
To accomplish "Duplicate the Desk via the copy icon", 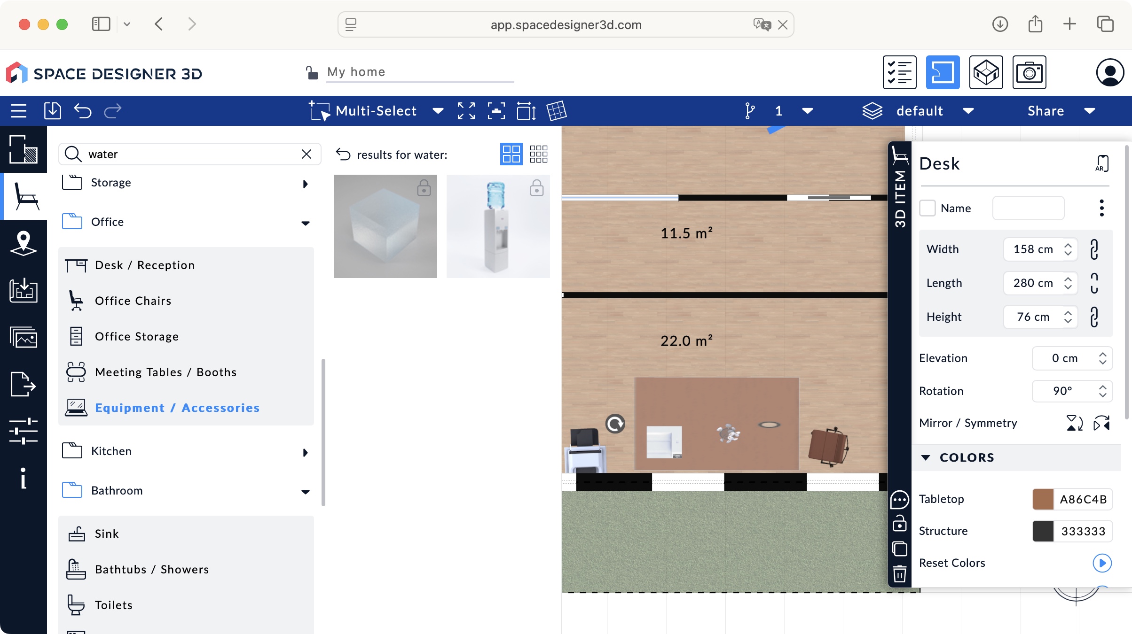I will 899,549.
